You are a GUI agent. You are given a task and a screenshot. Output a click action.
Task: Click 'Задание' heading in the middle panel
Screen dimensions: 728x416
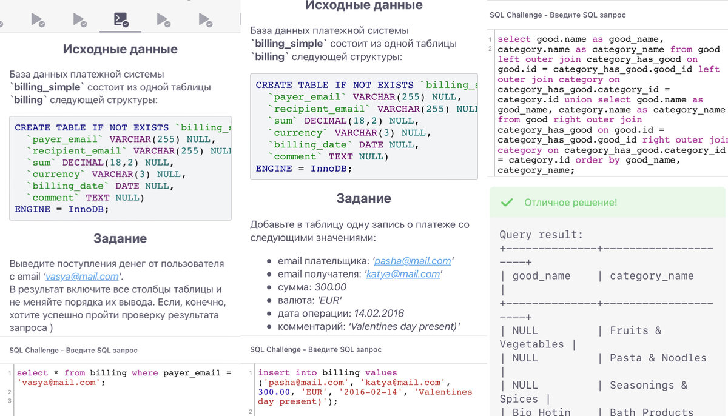(x=363, y=198)
